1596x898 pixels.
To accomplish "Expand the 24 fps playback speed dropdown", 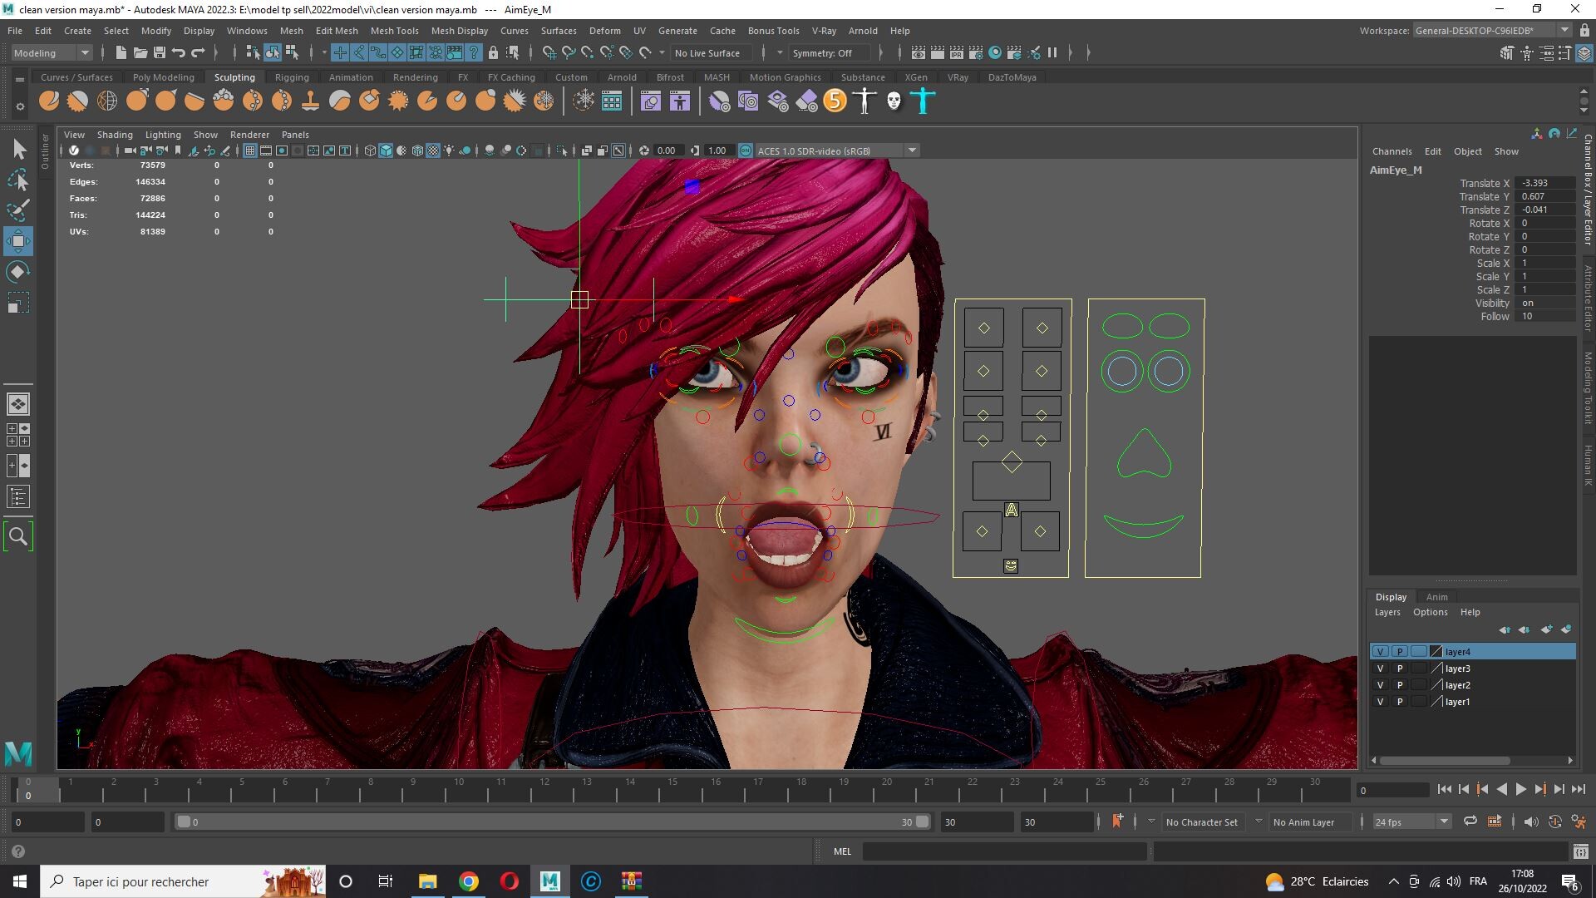I will click(1444, 822).
